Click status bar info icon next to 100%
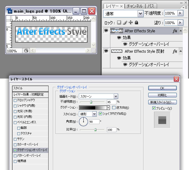189x170 pixels. [26, 51]
